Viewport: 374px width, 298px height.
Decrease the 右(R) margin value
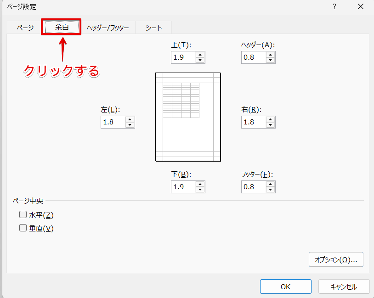(x=271, y=124)
